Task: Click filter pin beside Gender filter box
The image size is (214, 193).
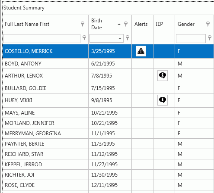Action: pos(210,38)
